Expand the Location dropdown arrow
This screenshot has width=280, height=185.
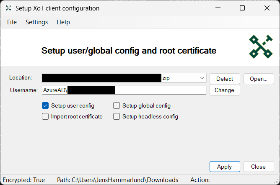click(x=202, y=78)
